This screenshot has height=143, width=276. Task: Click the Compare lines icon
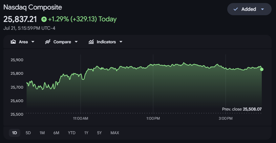pos(48,42)
